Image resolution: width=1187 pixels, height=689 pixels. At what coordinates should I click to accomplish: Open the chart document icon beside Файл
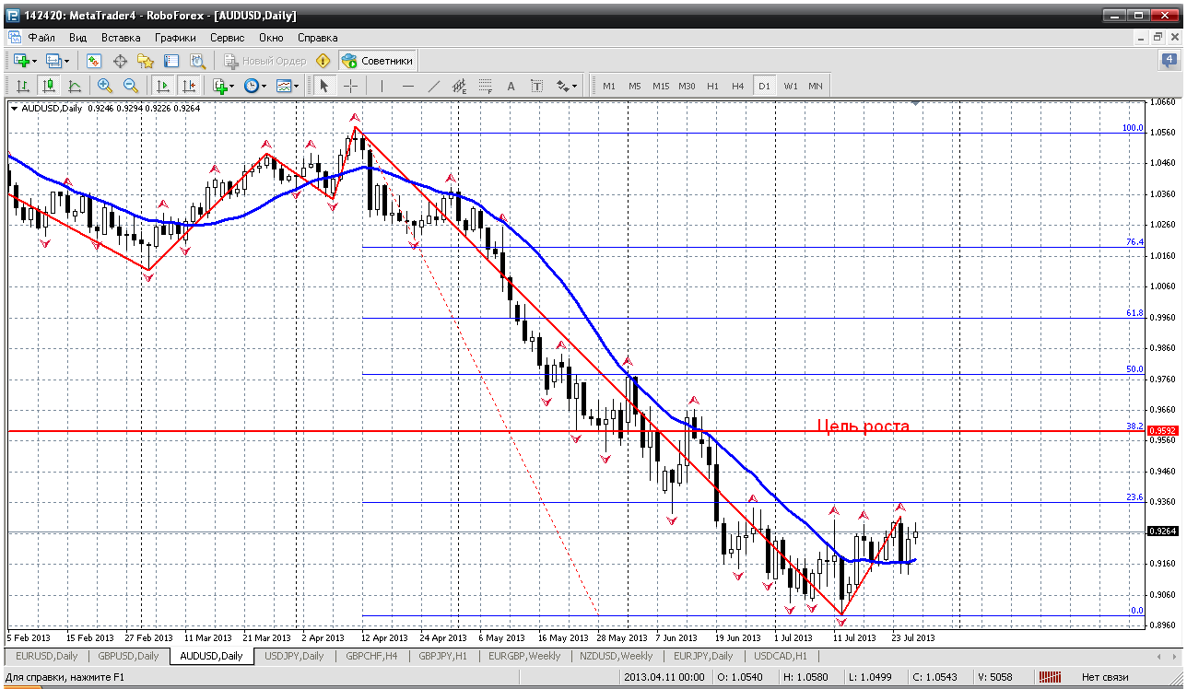(x=14, y=38)
